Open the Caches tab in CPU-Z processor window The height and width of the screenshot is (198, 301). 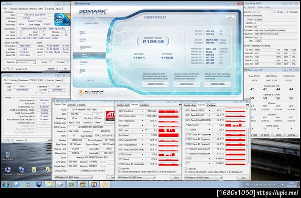click(14, 9)
